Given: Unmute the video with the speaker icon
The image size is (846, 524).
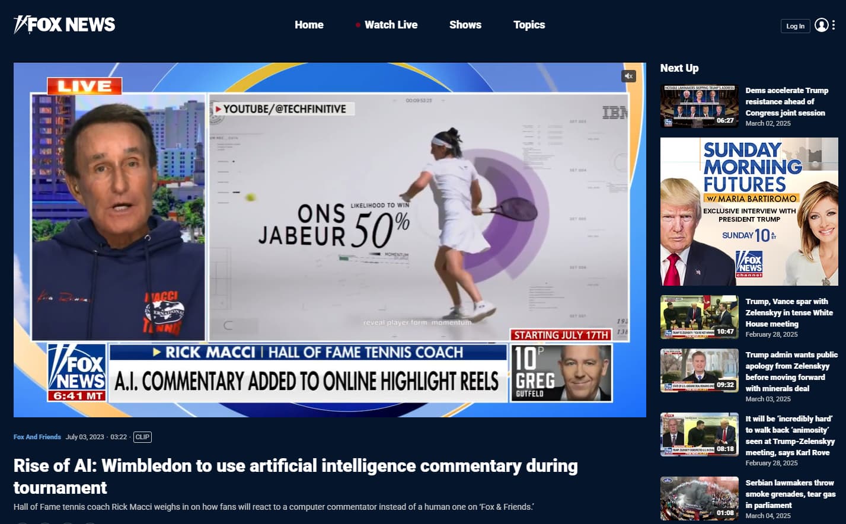Looking at the screenshot, I should [x=628, y=76].
